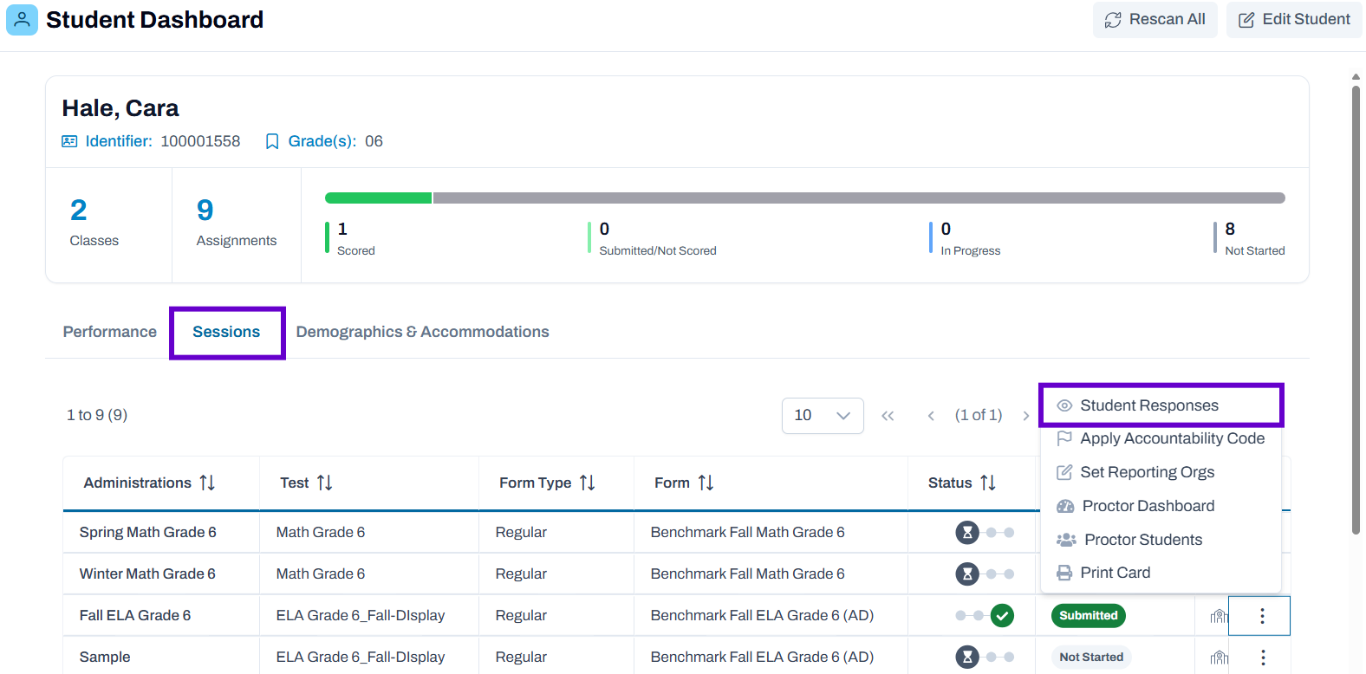Click the organization icon in Sample row

[1220, 658]
